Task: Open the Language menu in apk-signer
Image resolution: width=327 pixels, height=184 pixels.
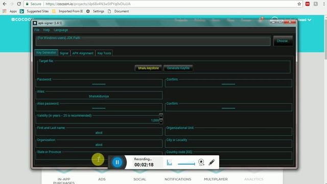Action: click(61, 30)
